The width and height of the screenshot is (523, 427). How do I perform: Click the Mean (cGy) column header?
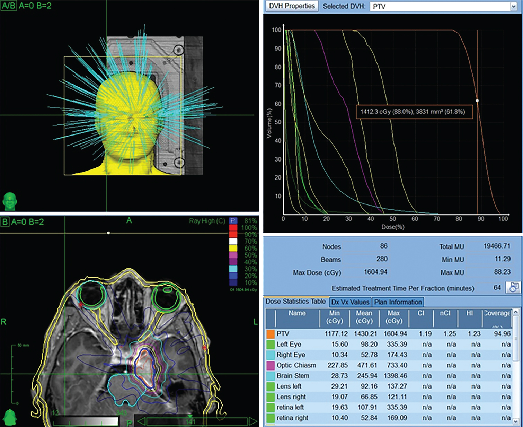(x=364, y=317)
